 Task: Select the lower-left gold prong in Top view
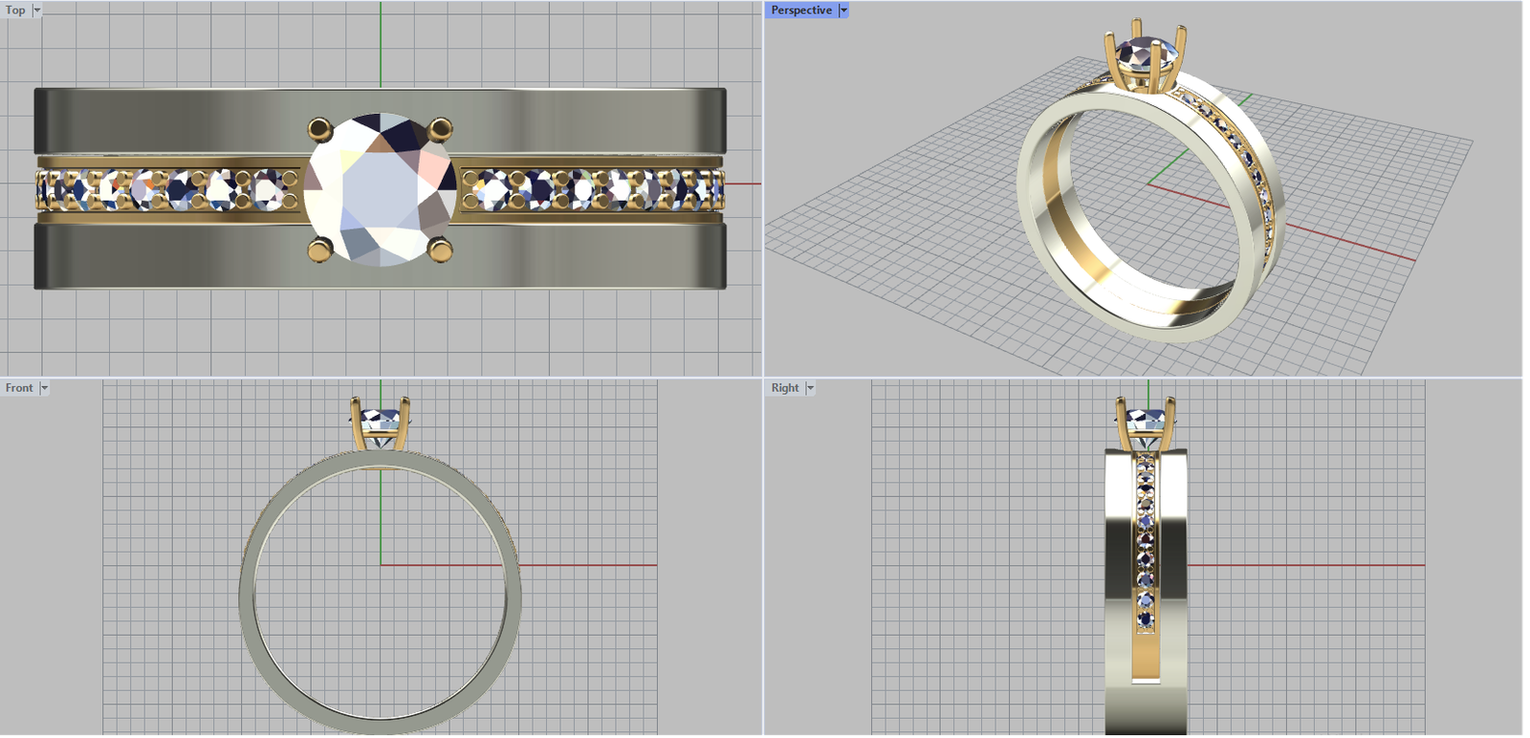coord(319,250)
